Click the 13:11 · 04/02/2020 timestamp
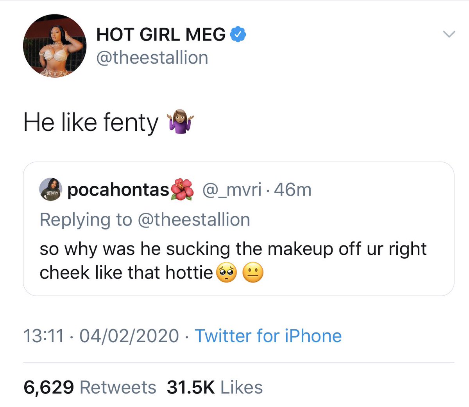 [101, 336]
